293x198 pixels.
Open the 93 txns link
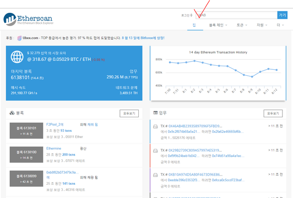[66, 130]
